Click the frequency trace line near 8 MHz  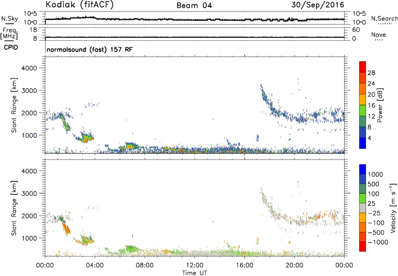click(x=195, y=37)
